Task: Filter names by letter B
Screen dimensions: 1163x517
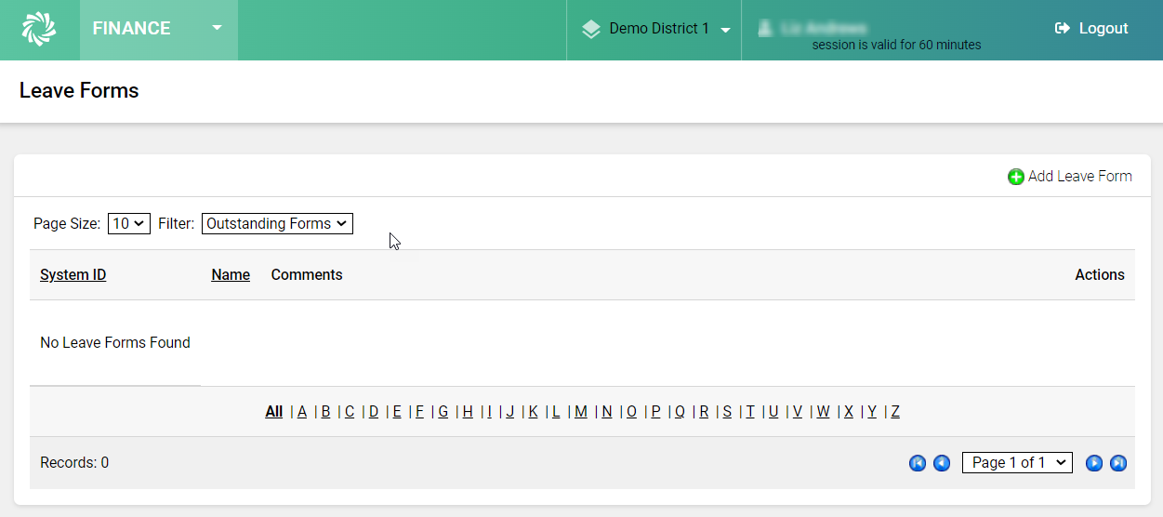Action: [326, 412]
